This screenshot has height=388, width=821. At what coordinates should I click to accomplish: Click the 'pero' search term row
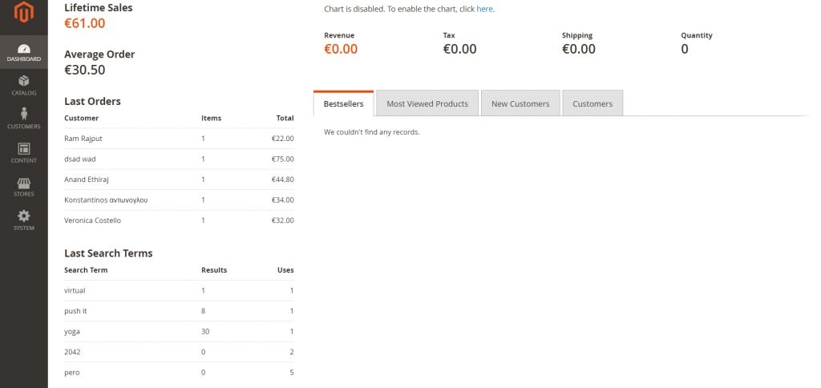pos(179,372)
